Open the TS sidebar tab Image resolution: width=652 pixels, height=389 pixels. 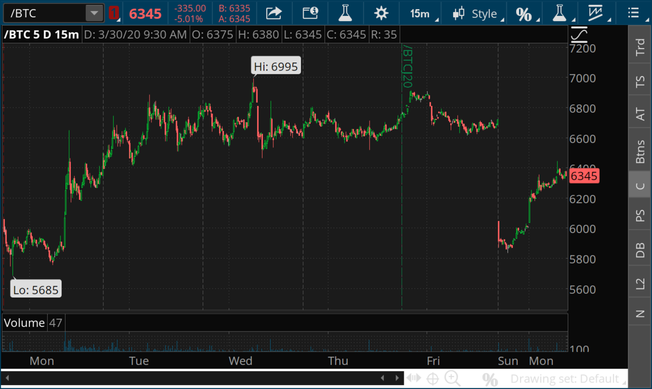(640, 83)
